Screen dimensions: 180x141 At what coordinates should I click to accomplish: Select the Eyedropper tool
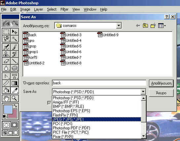pyautogui.click(x=15, y=90)
